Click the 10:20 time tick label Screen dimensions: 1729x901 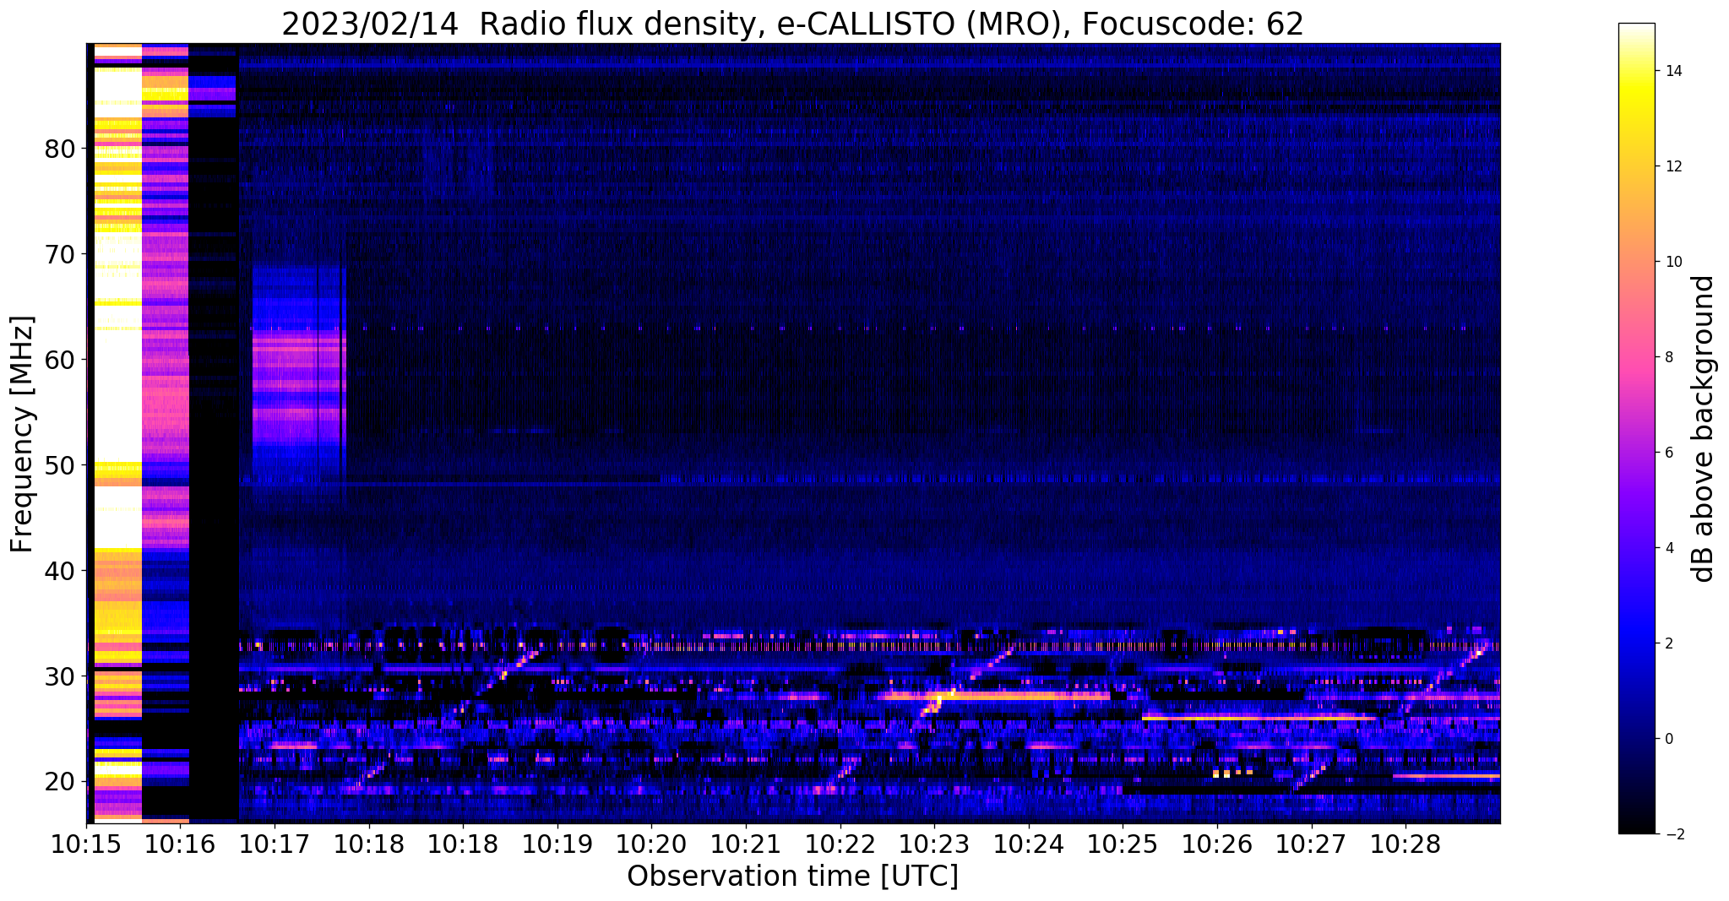(x=651, y=844)
